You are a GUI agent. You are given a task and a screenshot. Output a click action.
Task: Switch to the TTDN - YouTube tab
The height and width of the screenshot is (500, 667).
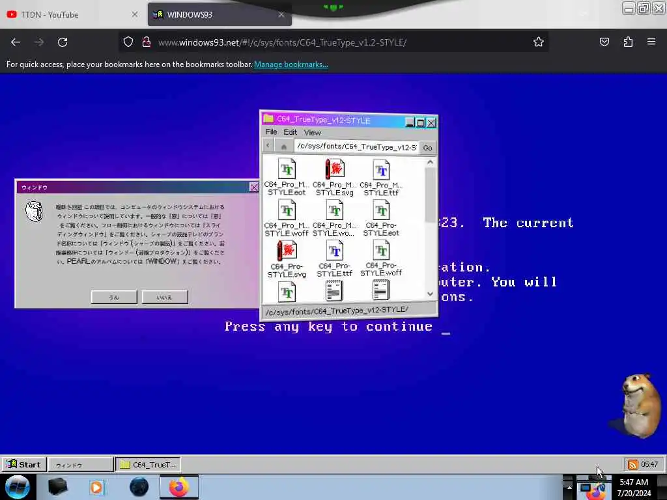pyautogui.click(x=72, y=14)
